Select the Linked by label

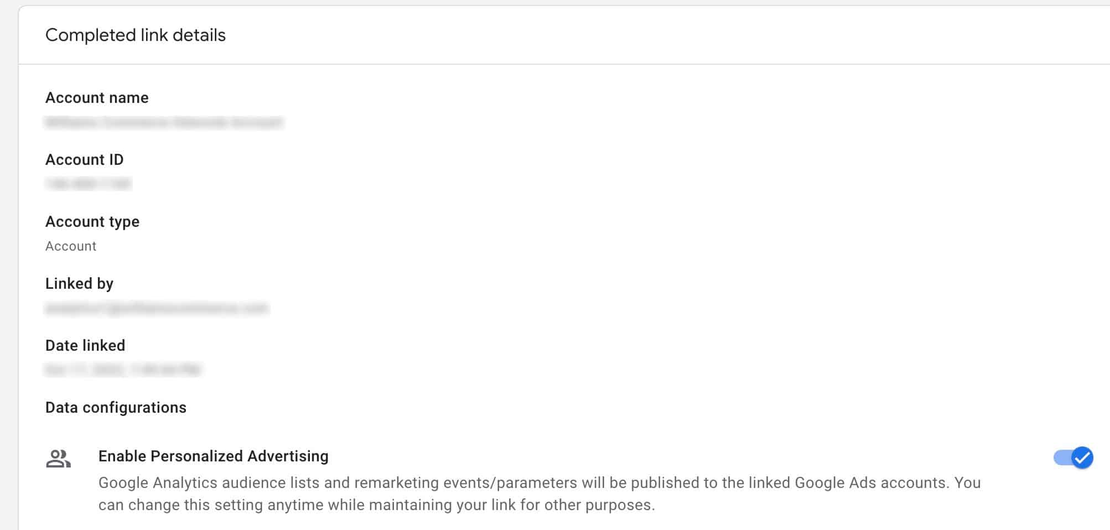pos(79,284)
